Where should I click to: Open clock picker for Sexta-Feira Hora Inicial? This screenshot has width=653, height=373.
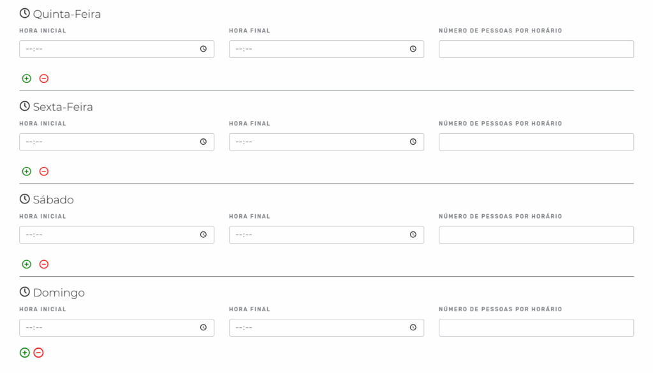pos(203,142)
